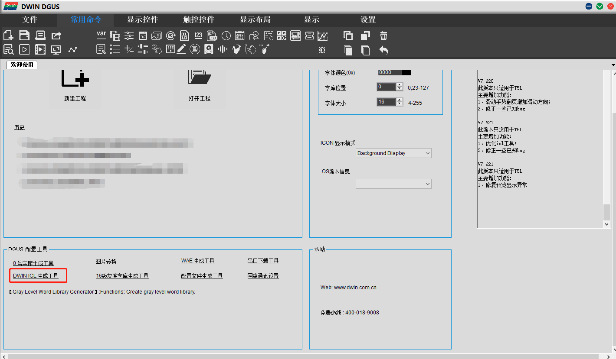The height and width of the screenshot is (359, 616).
Task: Click the undo arrow icon
Action: 383,50
